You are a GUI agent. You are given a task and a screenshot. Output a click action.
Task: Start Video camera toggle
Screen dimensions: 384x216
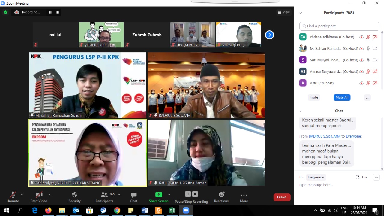click(39, 195)
